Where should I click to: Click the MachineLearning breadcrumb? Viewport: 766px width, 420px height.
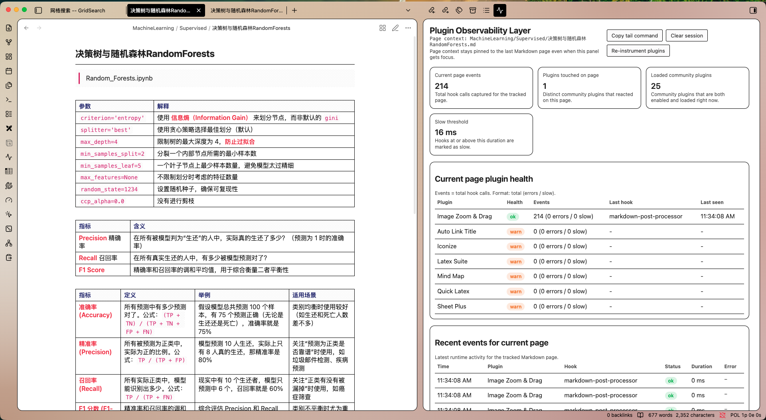[153, 28]
